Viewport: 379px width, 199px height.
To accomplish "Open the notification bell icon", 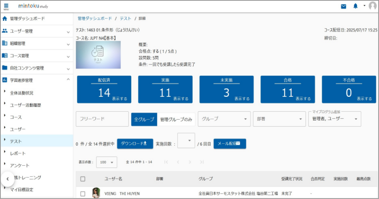I will tap(355, 6).
